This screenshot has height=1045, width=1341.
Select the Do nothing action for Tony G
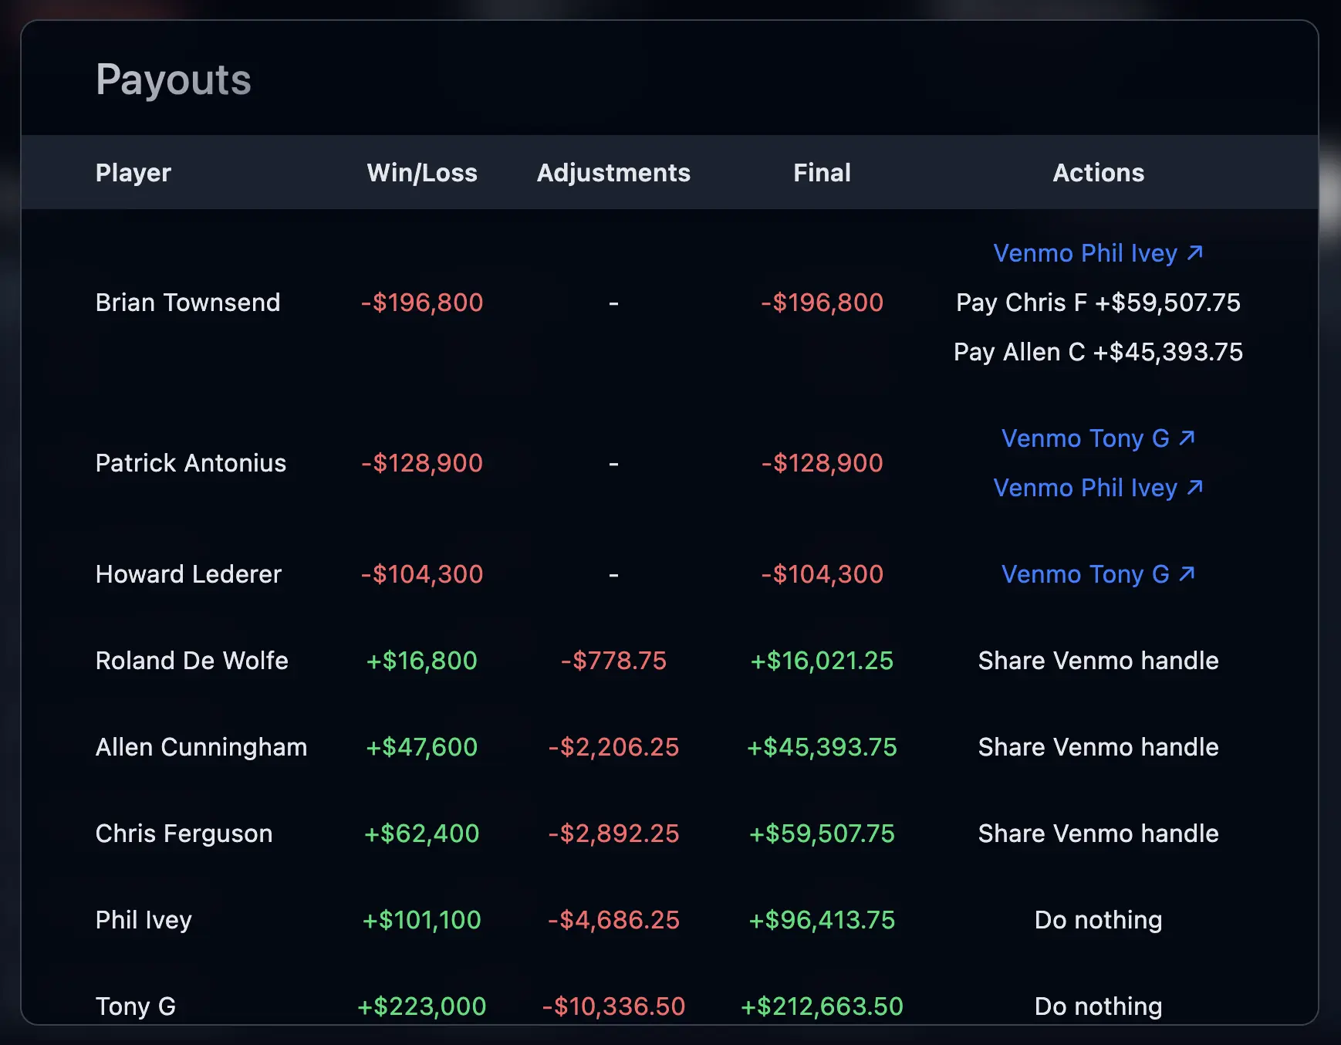pos(1098,1006)
